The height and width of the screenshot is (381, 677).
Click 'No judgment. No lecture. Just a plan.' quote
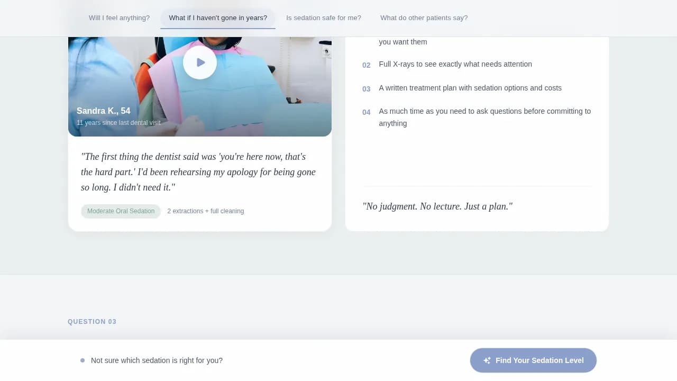pos(437,206)
